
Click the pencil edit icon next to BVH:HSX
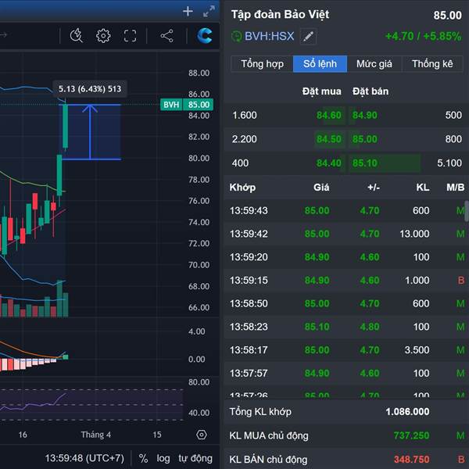click(309, 37)
